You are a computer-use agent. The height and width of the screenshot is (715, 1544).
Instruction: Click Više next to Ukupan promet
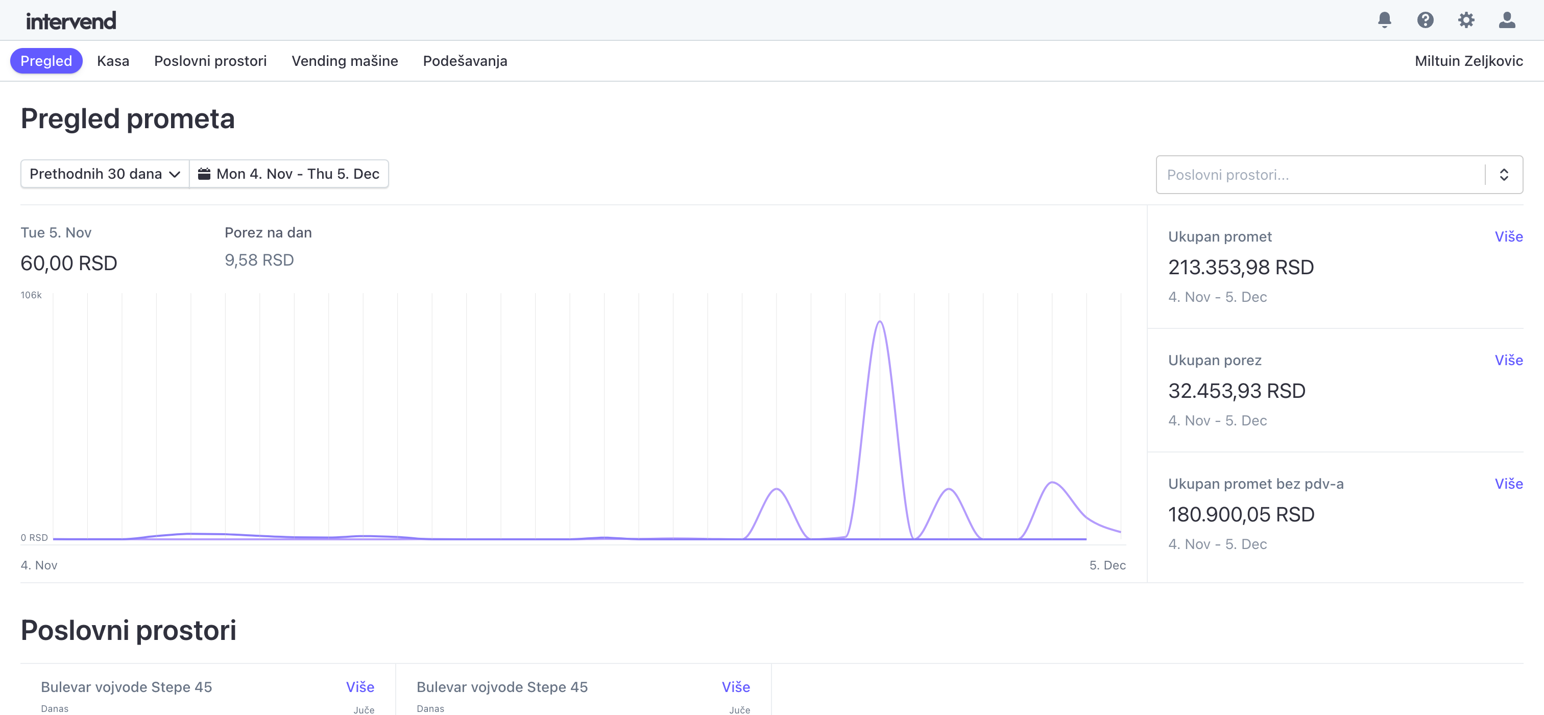point(1508,236)
